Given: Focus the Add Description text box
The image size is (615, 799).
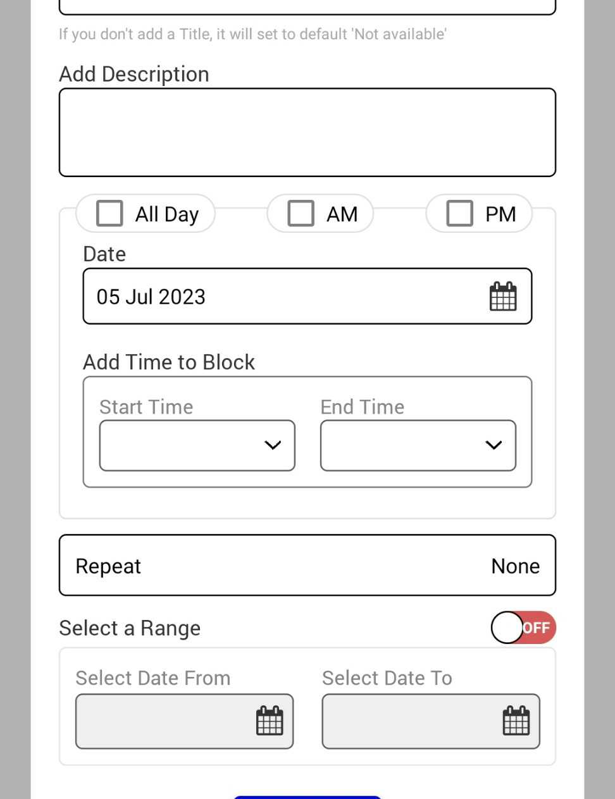Looking at the screenshot, I should 307,132.
